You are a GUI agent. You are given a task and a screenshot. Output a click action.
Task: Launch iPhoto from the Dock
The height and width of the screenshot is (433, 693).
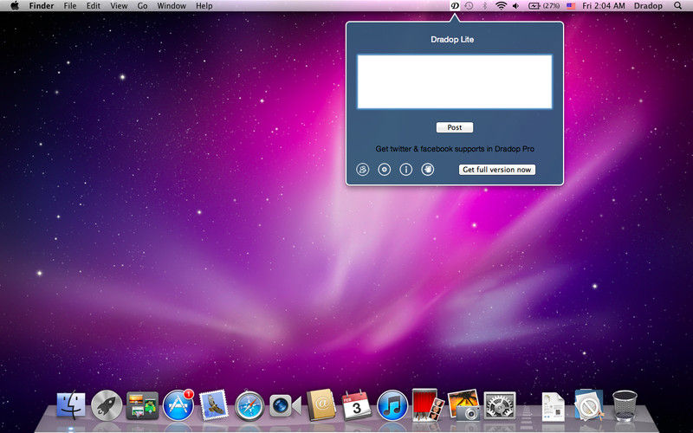463,404
